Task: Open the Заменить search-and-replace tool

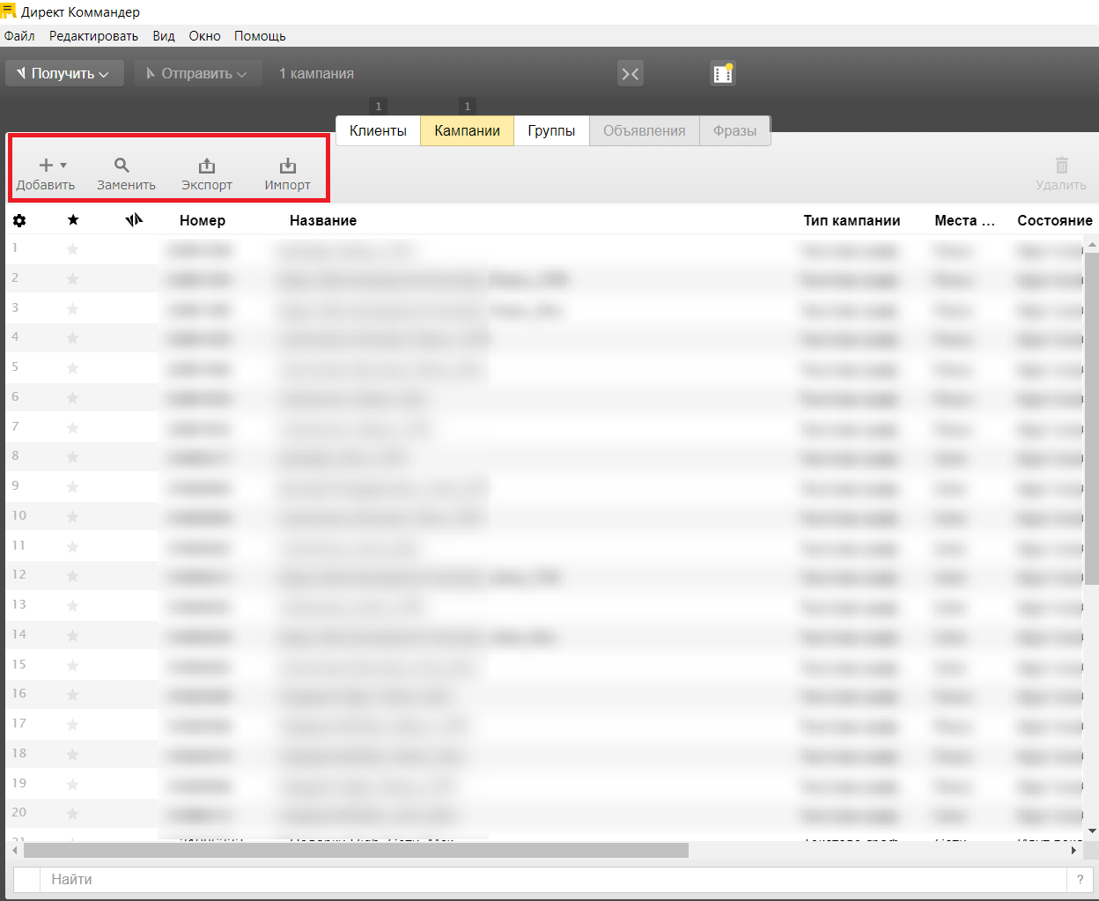Action: (x=122, y=166)
